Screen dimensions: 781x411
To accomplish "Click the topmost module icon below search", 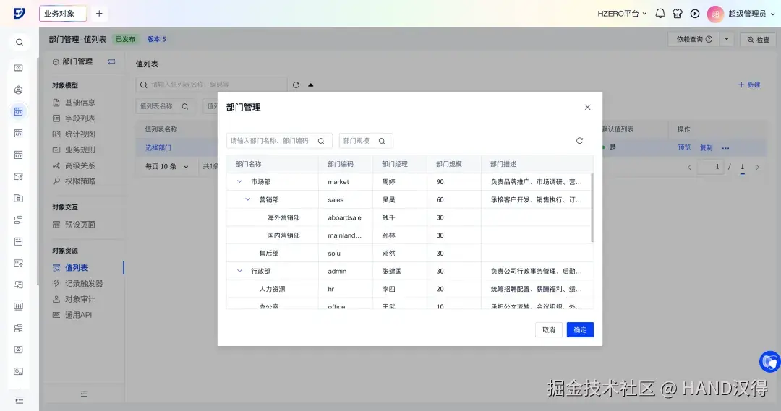I will coord(18,68).
